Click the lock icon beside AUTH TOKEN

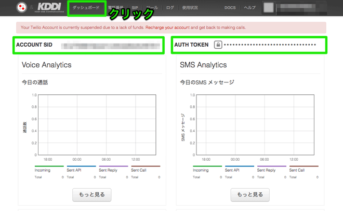[x=218, y=45]
